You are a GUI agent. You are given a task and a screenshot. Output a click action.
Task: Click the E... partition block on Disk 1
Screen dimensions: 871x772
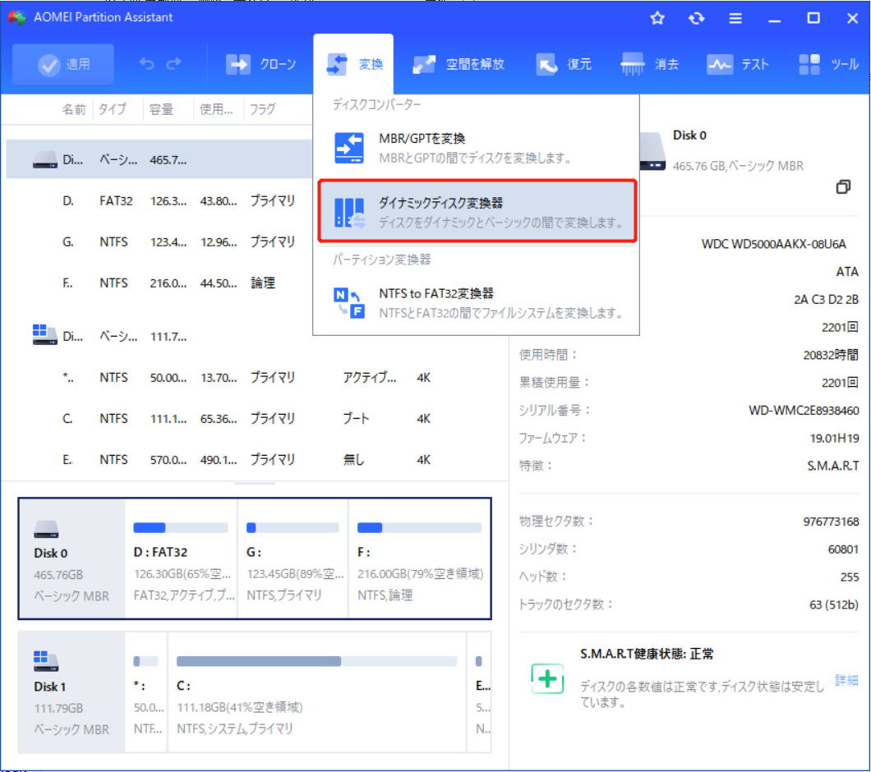pos(481,692)
